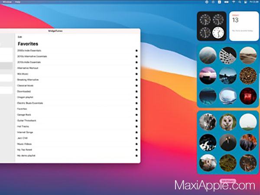Select the My Top Rated playlist text
Screen dimensions: 260x195
pyautogui.click(x=25, y=150)
